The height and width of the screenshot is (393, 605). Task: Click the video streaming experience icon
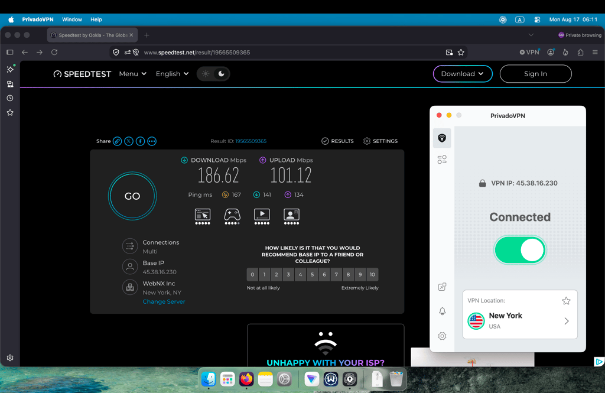(262, 216)
